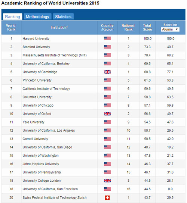The image size is (187, 203).
Task: Select Cambridge's alumni score 77.1
Action: (x=170, y=72)
